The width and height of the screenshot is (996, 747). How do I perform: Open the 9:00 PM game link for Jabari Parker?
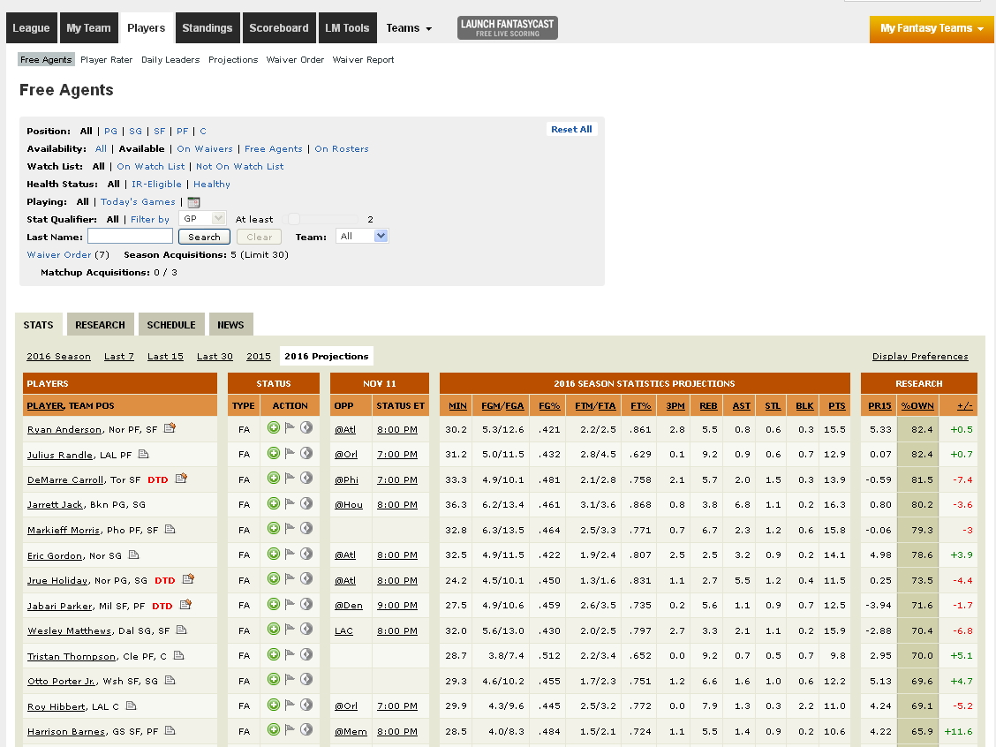tap(397, 606)
